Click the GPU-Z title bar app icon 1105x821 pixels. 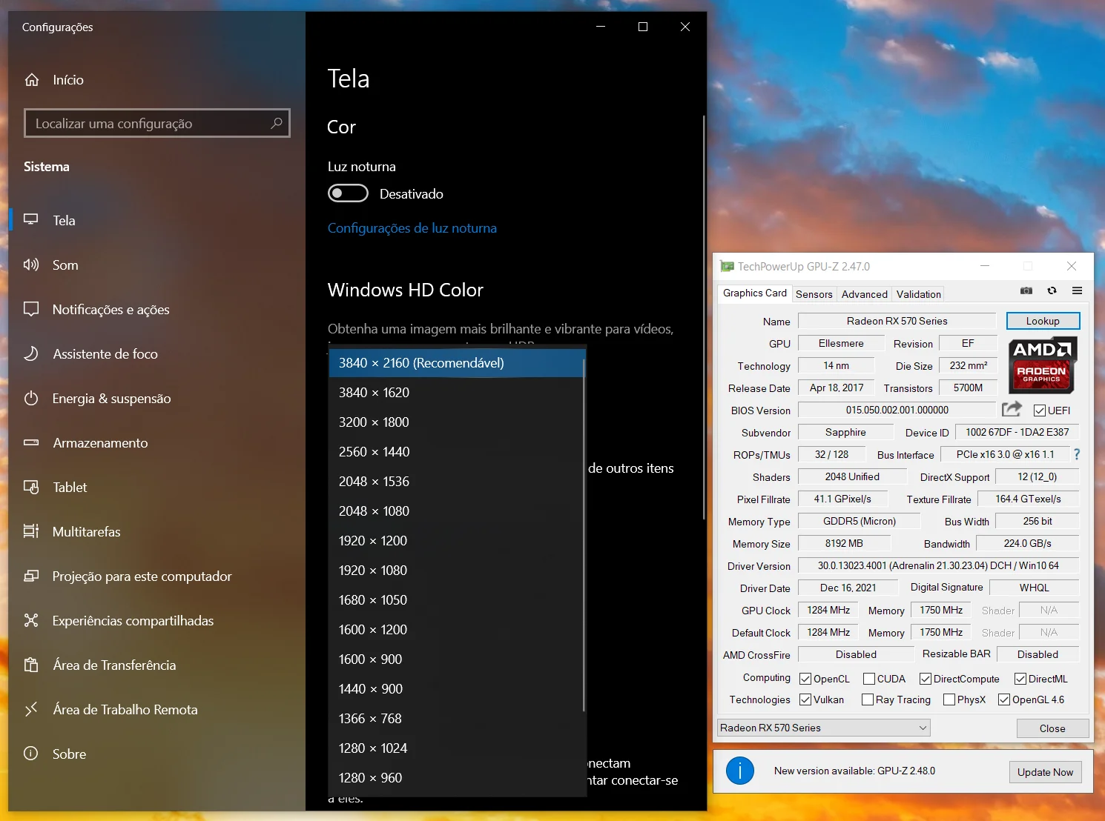click(727, 266)
